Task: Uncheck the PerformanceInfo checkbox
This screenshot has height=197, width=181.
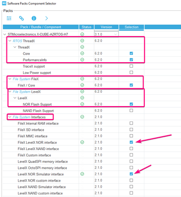Action: pos(131,60)
